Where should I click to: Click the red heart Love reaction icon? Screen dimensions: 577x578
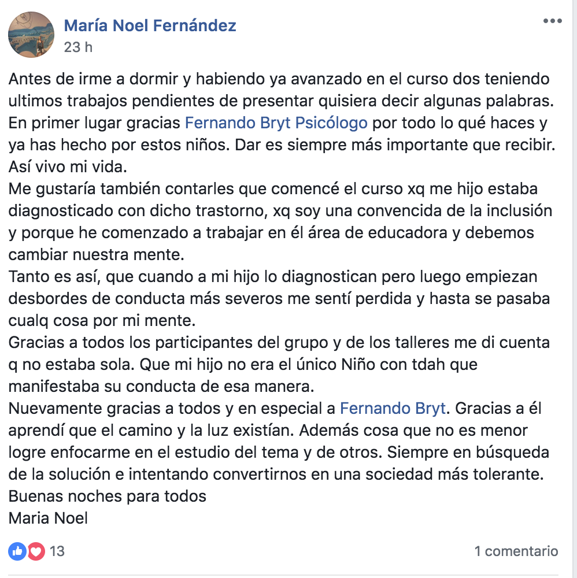(36, 551)
